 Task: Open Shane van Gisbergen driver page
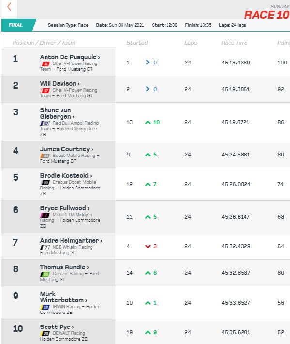(57, 113)
